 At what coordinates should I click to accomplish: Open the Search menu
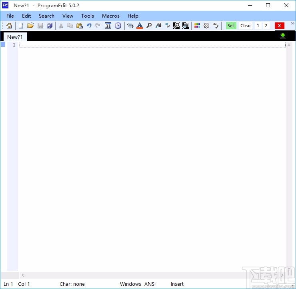[x=46, y=16]
